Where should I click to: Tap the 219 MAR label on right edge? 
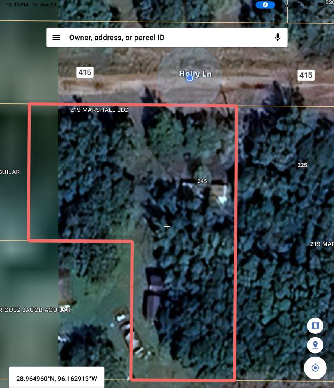tap(322, 244)
